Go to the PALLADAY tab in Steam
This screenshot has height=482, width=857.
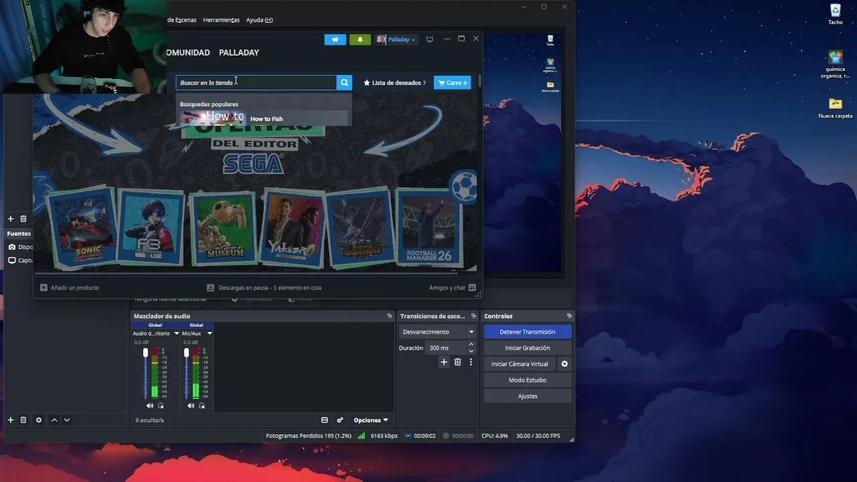[x=239, y=52]
